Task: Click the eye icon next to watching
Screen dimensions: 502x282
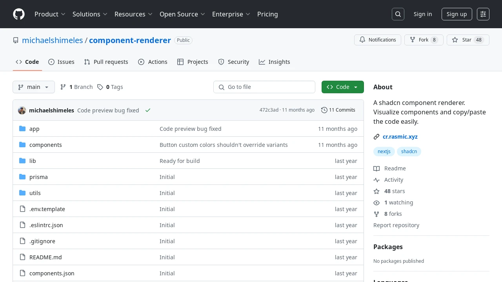Action: [376, 202]
